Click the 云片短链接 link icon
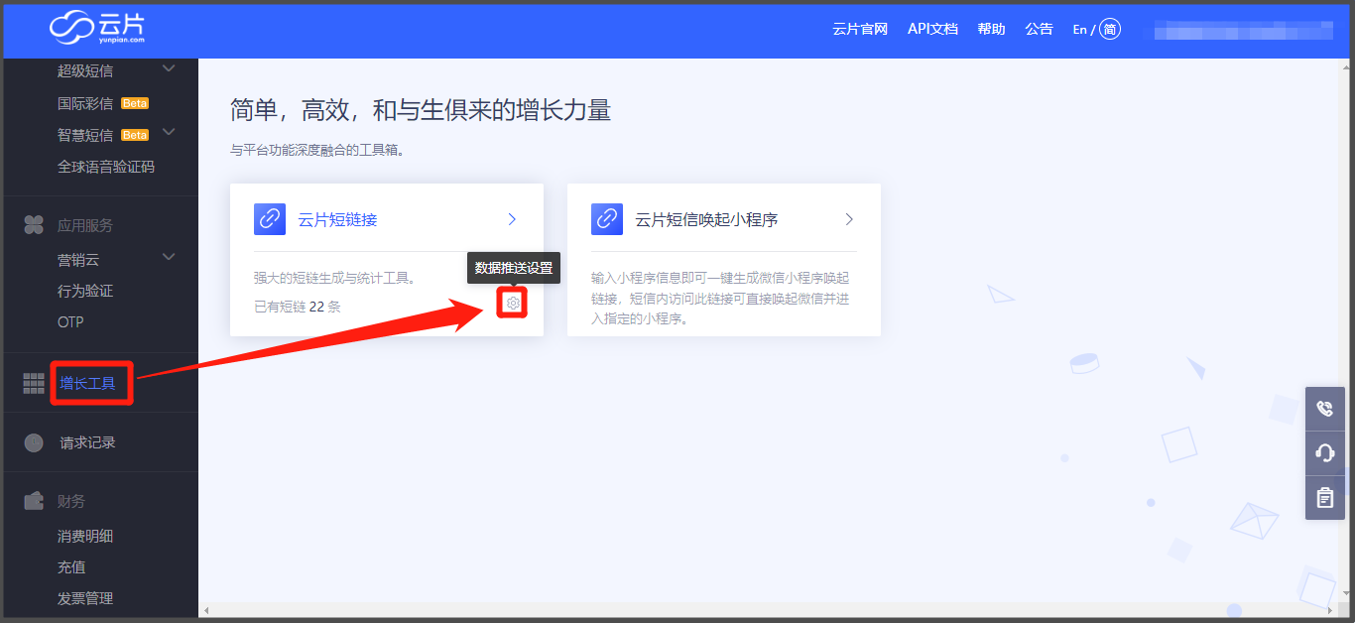 (x=270, y=219)
